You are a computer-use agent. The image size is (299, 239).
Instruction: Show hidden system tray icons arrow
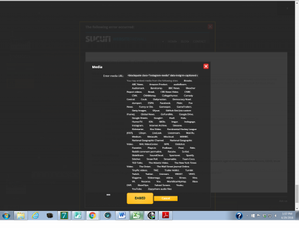(x=247, y=216)
